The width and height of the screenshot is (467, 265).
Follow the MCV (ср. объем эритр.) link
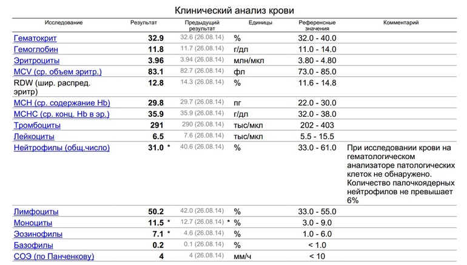coord(58,71)
